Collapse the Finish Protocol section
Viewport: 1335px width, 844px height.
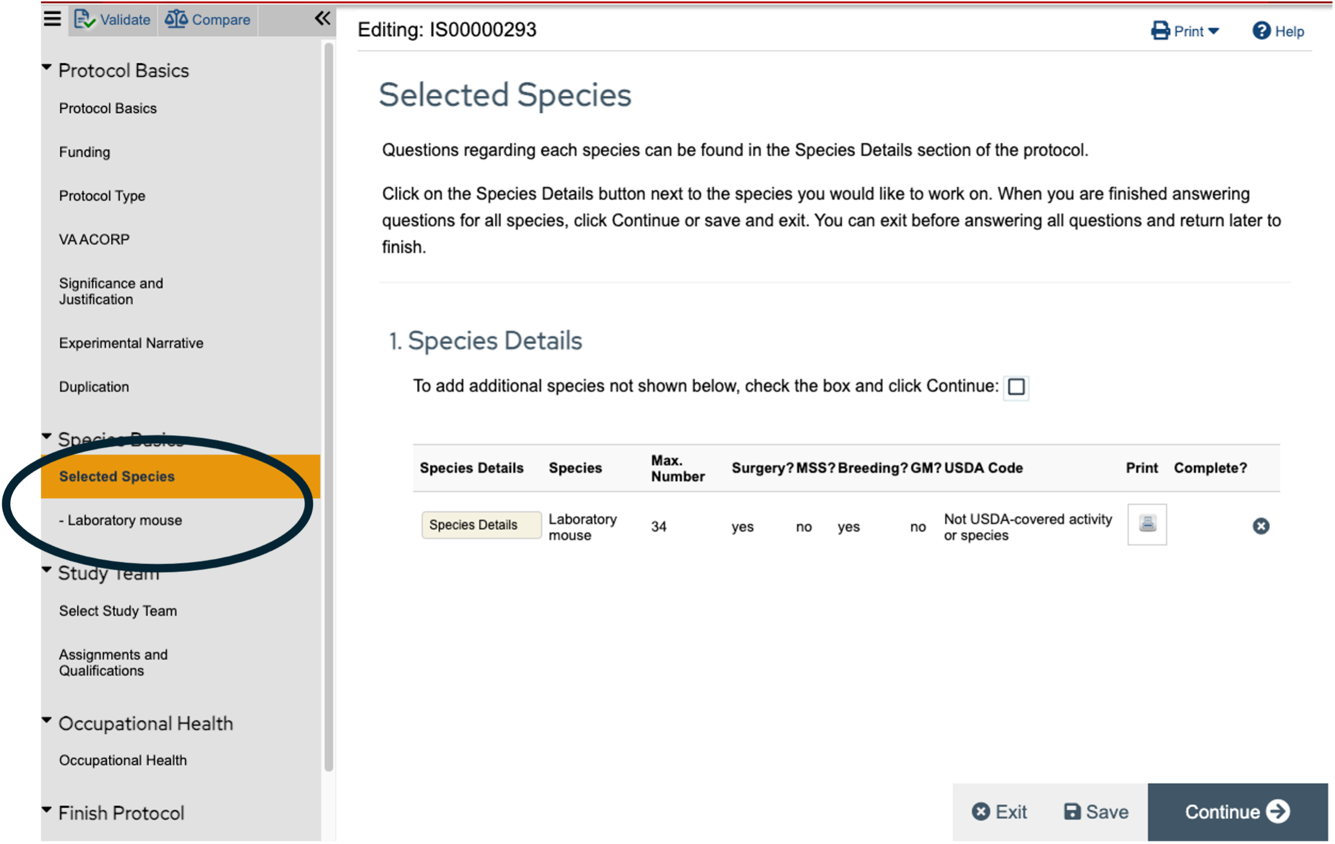47,811
